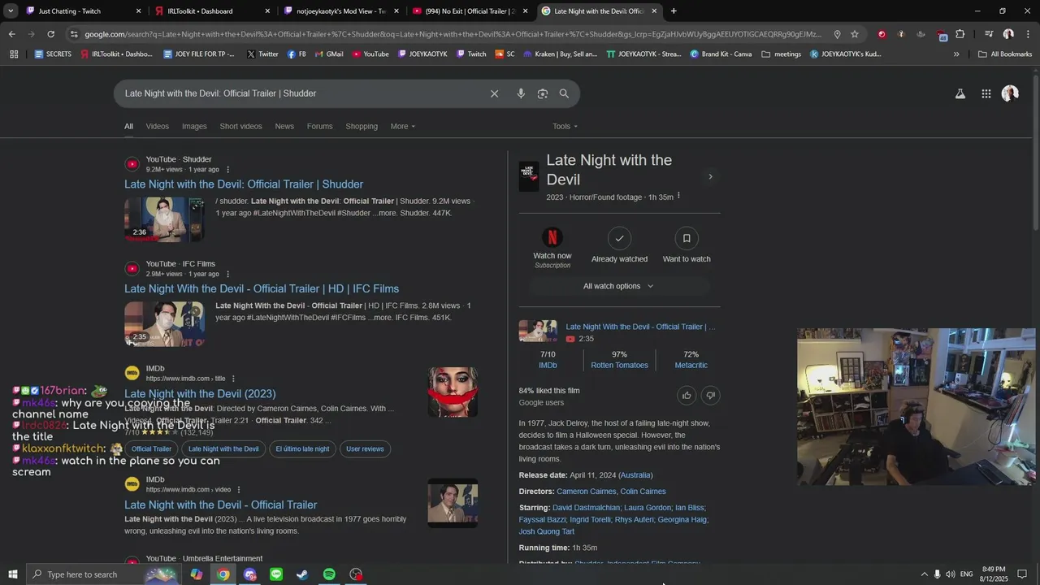Show hidden system tray icons
The height and width of the screenshot is (585, 1040).
[924, 574]
